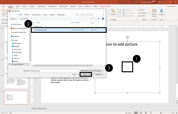Open Quick Styles gallery
178x114 pixels.
click(119, 13)
